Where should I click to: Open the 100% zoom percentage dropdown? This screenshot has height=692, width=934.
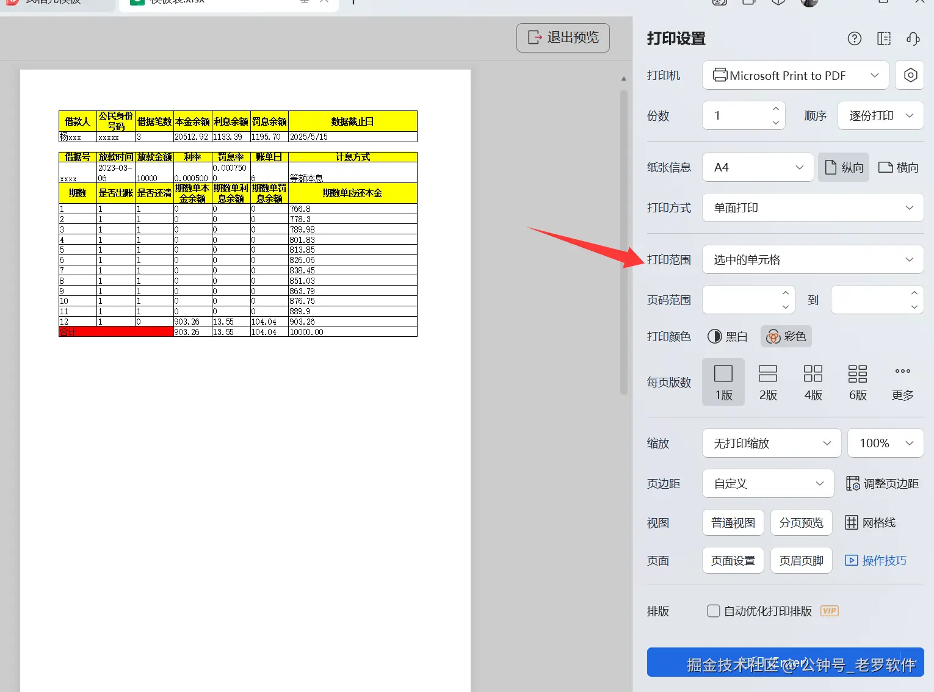[886, 443]
